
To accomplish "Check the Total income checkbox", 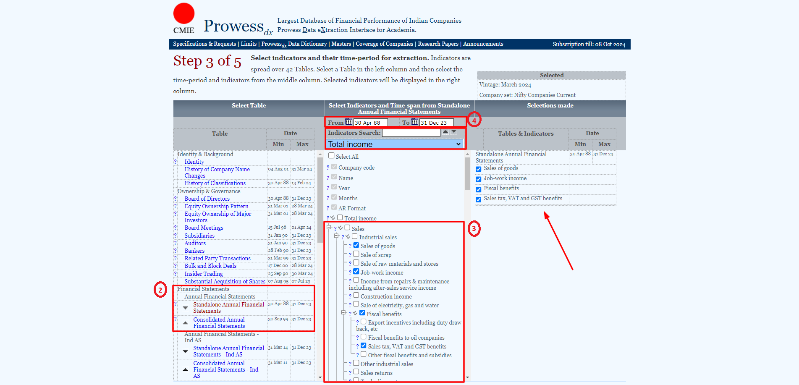I will tap(340, 217).
